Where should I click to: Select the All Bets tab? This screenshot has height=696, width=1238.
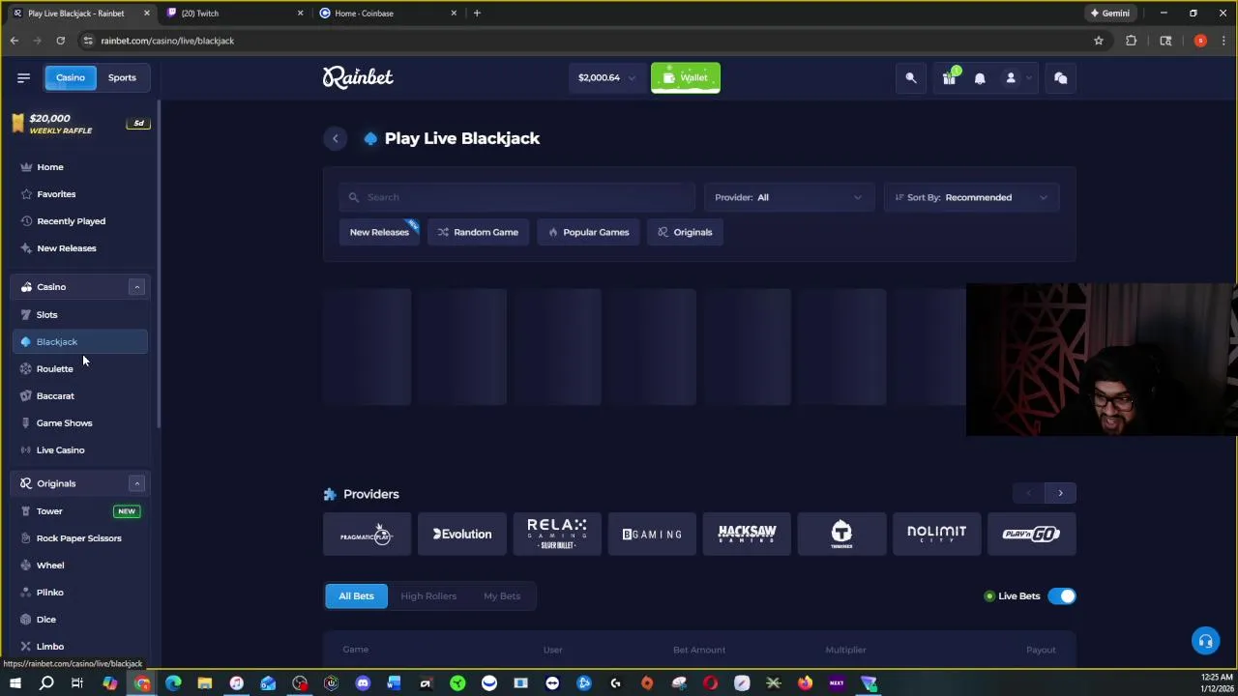coord(356,596)
